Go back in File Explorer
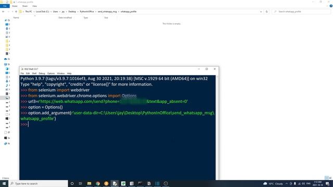 coord(3,11)
